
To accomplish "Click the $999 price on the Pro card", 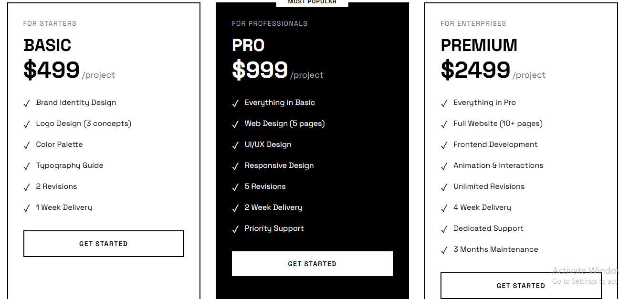I will tap(260, 70).
